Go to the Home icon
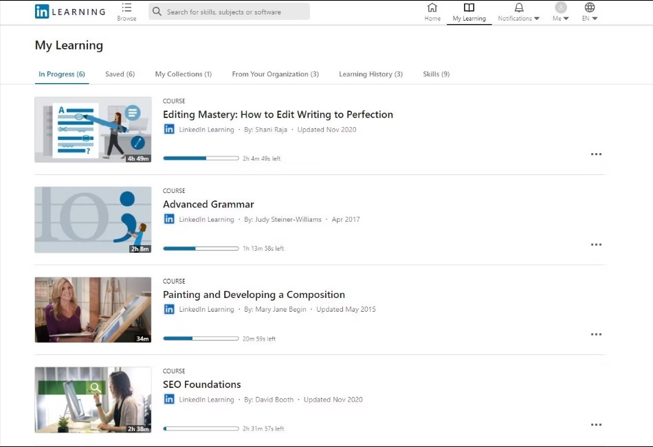The width and height of the screenshot is (653, 447). point(432,8)
